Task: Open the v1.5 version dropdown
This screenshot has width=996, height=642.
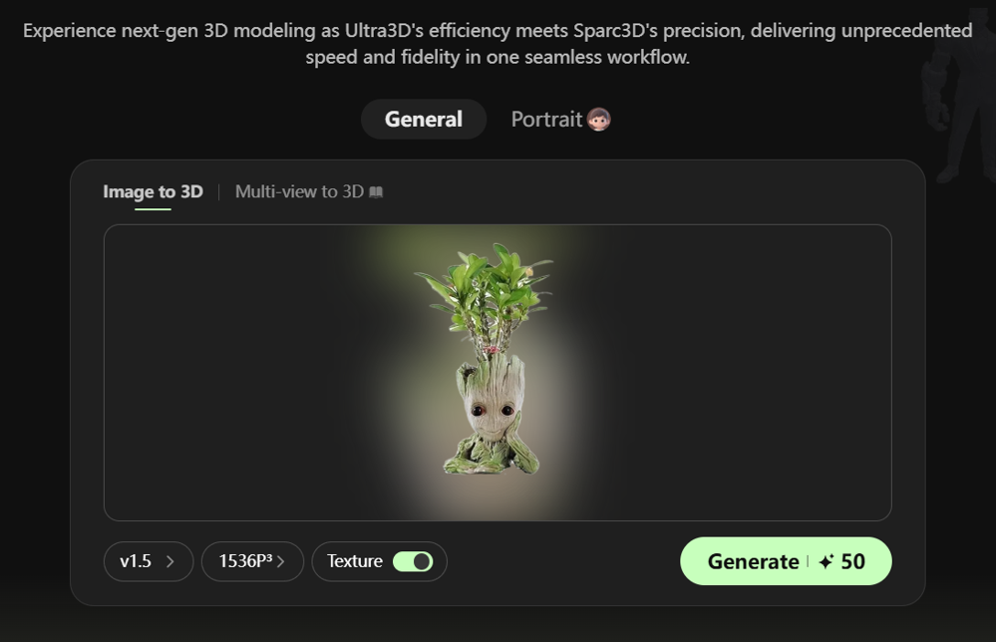Action: pyautogui.click(x=148, y=561)
